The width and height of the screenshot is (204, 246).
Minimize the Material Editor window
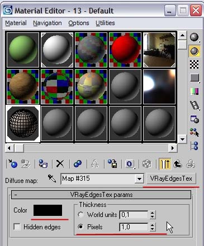(170, 11)
